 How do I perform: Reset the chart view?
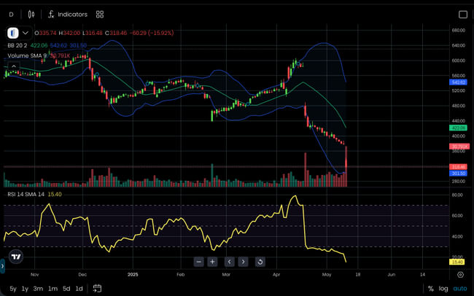(260, 262)
